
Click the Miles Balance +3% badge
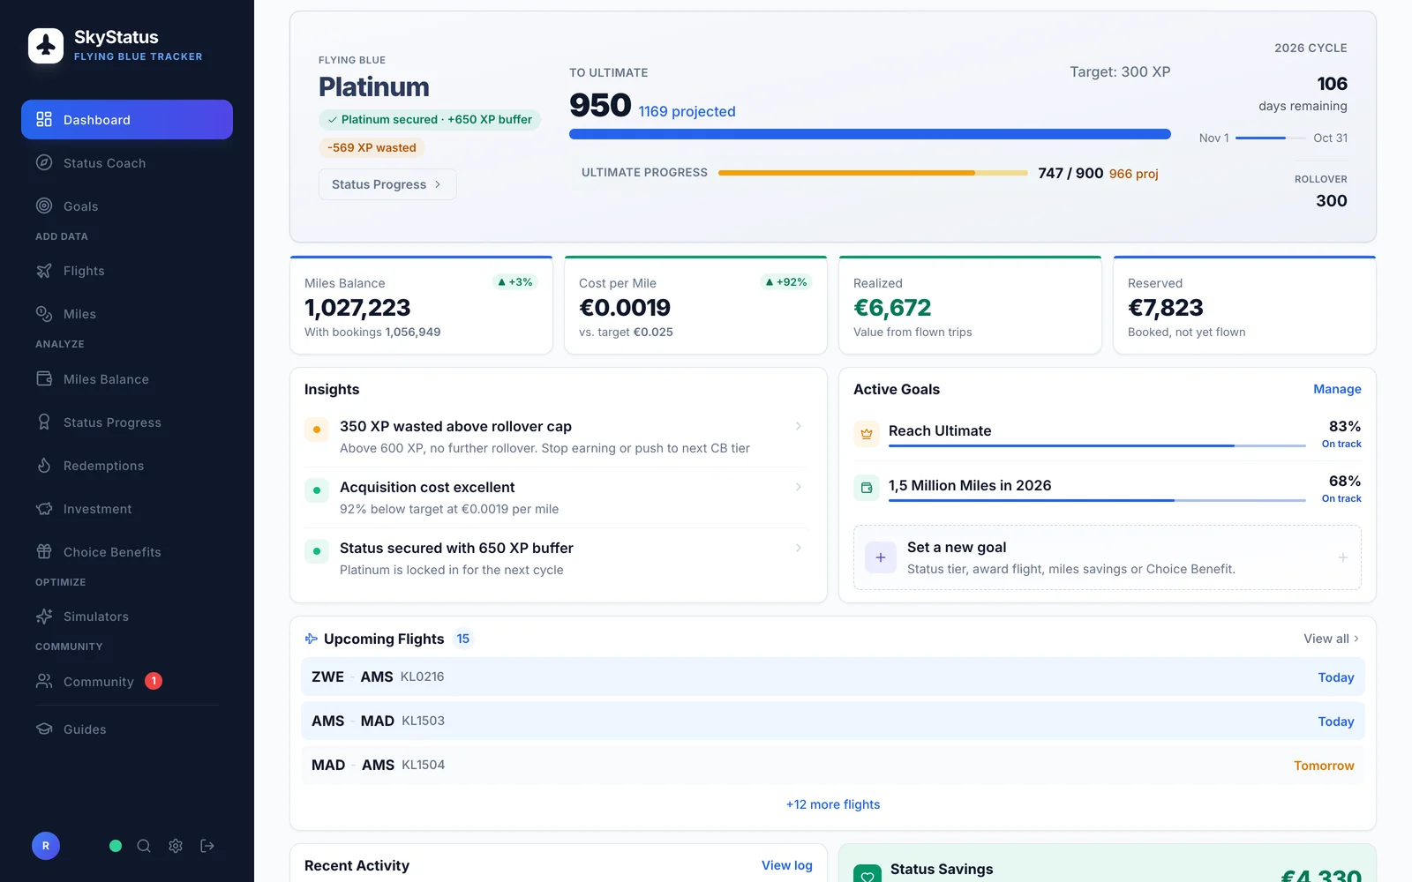pos(515,282)
